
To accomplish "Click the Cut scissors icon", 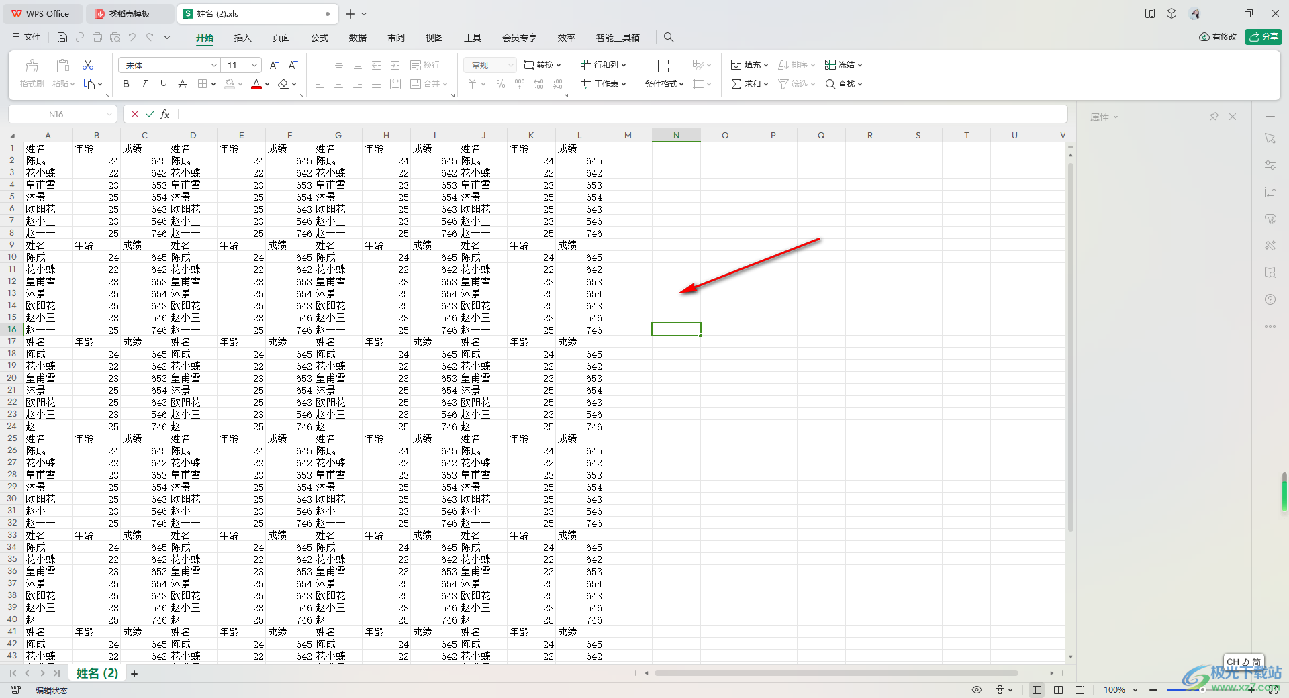I will [x=88, y=65].
